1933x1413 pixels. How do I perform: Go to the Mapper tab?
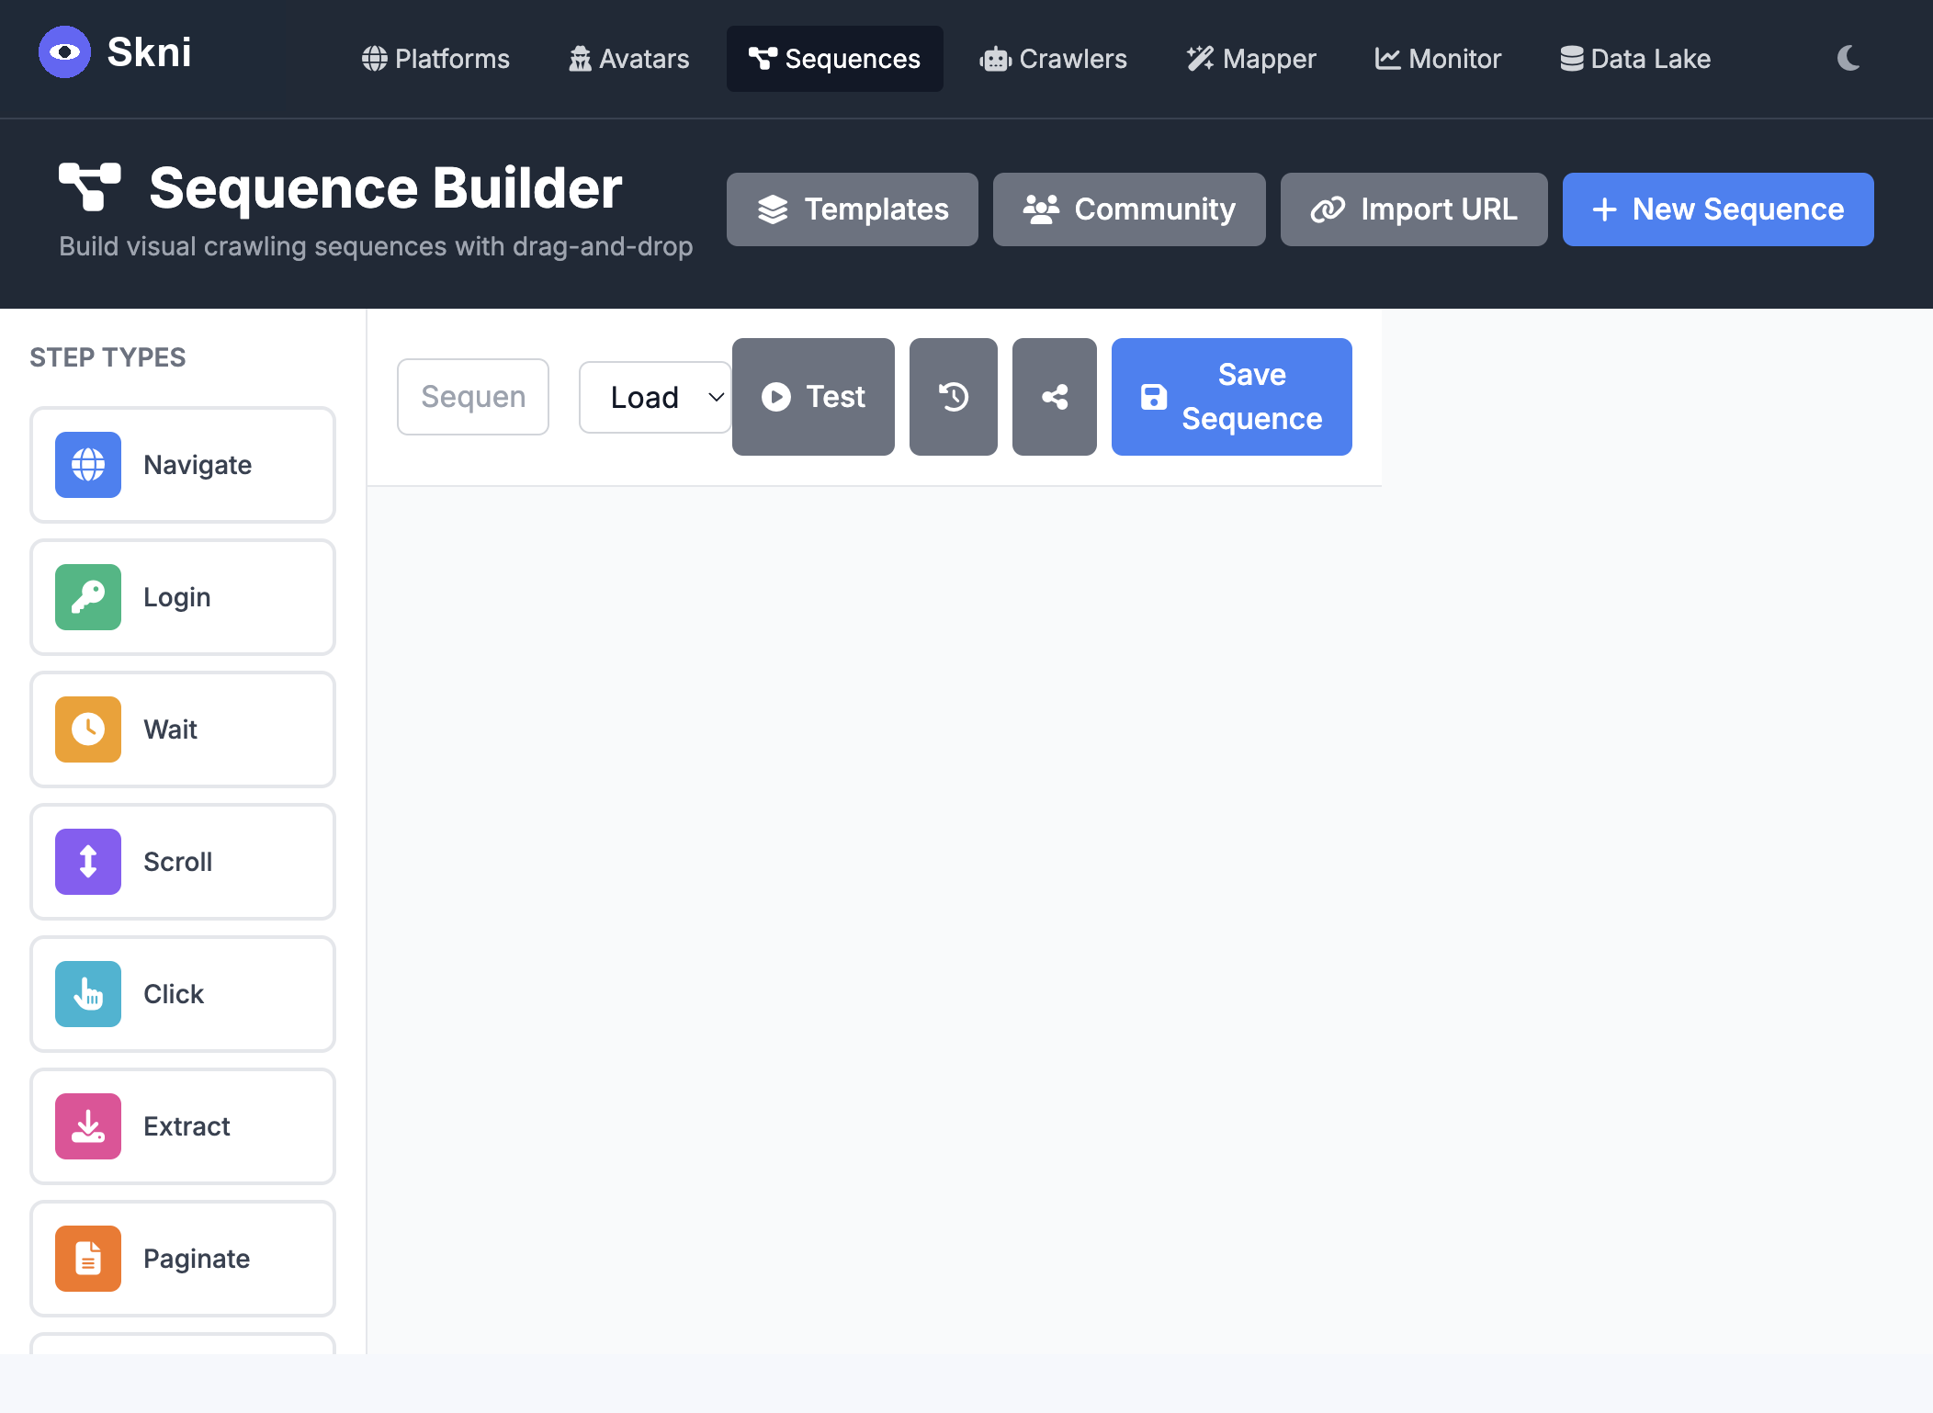tap(1251, 59)
